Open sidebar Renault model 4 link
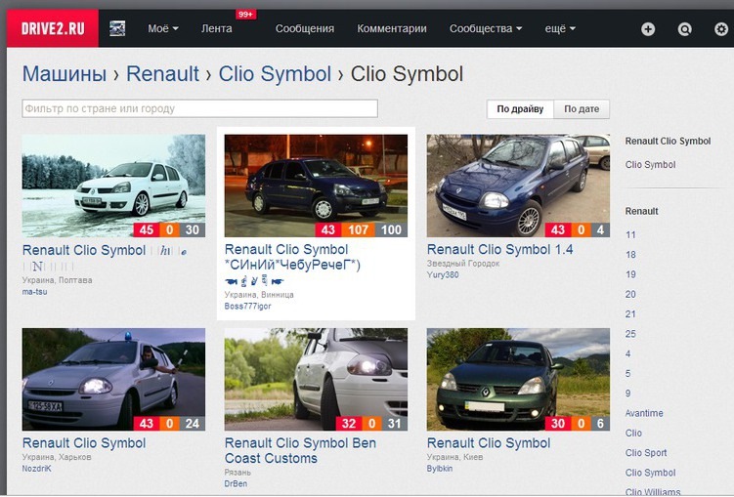734x497 pixels. tap(628, 353)
